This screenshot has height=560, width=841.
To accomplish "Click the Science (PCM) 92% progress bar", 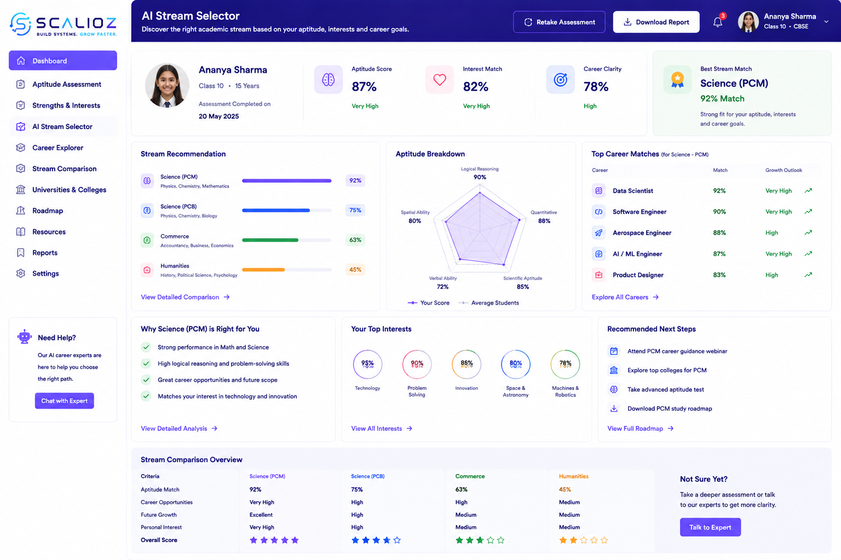I will coord(287,180).
